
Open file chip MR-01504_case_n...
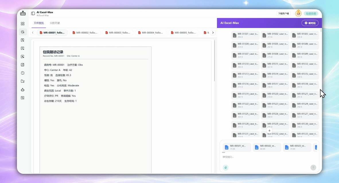click(245, 45)
